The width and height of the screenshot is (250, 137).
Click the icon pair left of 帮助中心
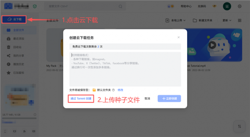(x=171, y=6)
